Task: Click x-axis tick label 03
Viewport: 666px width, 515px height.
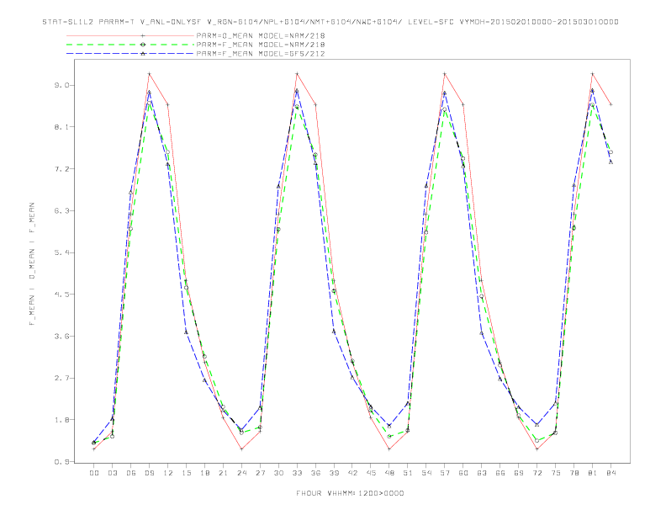Action: 113,473
